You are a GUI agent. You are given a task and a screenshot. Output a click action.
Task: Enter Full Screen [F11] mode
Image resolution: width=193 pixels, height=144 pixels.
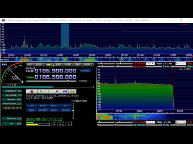12,108
